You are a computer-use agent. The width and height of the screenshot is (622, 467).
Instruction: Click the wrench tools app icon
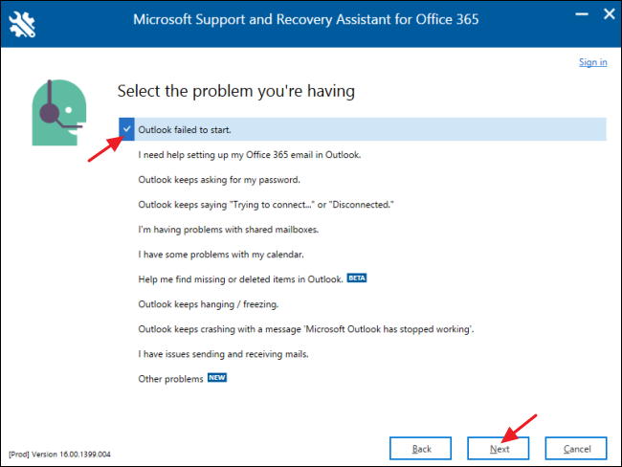[22, 21]
